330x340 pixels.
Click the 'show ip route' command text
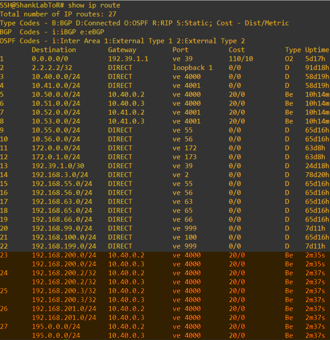(x=94, y=5)
